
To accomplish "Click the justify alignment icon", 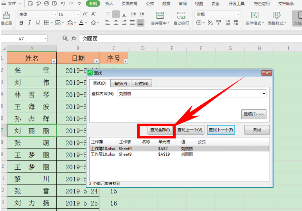I will pyautogui.click(x=132, y=23).
